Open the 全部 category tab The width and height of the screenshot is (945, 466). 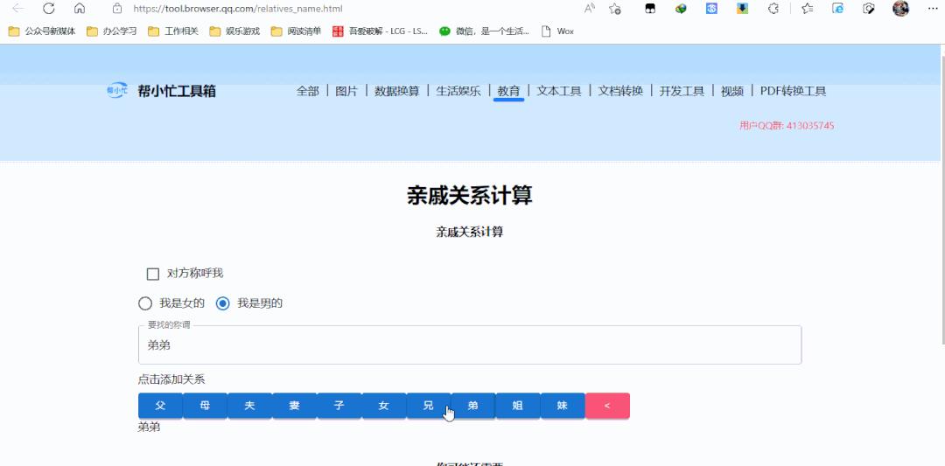(x=308, y=91)
